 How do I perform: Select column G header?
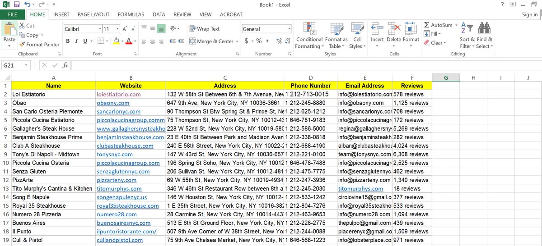pos(446,77)
